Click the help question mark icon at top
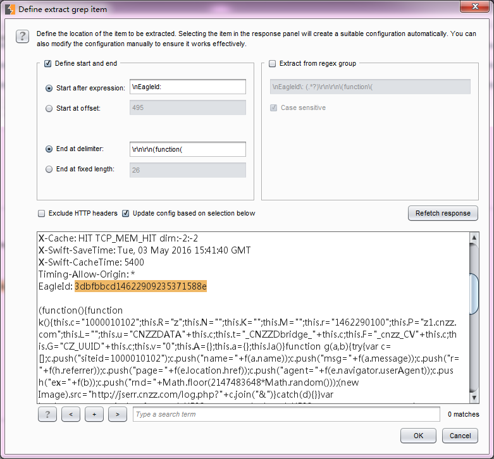494x459 pixels. coord(22,36)
